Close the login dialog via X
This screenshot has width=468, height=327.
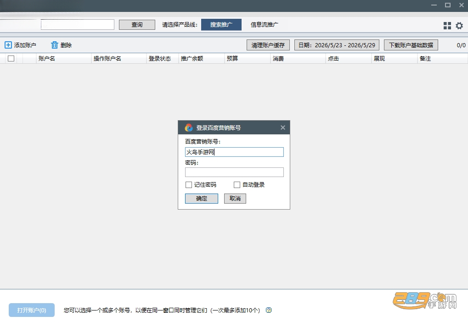(x=283, y=127)
